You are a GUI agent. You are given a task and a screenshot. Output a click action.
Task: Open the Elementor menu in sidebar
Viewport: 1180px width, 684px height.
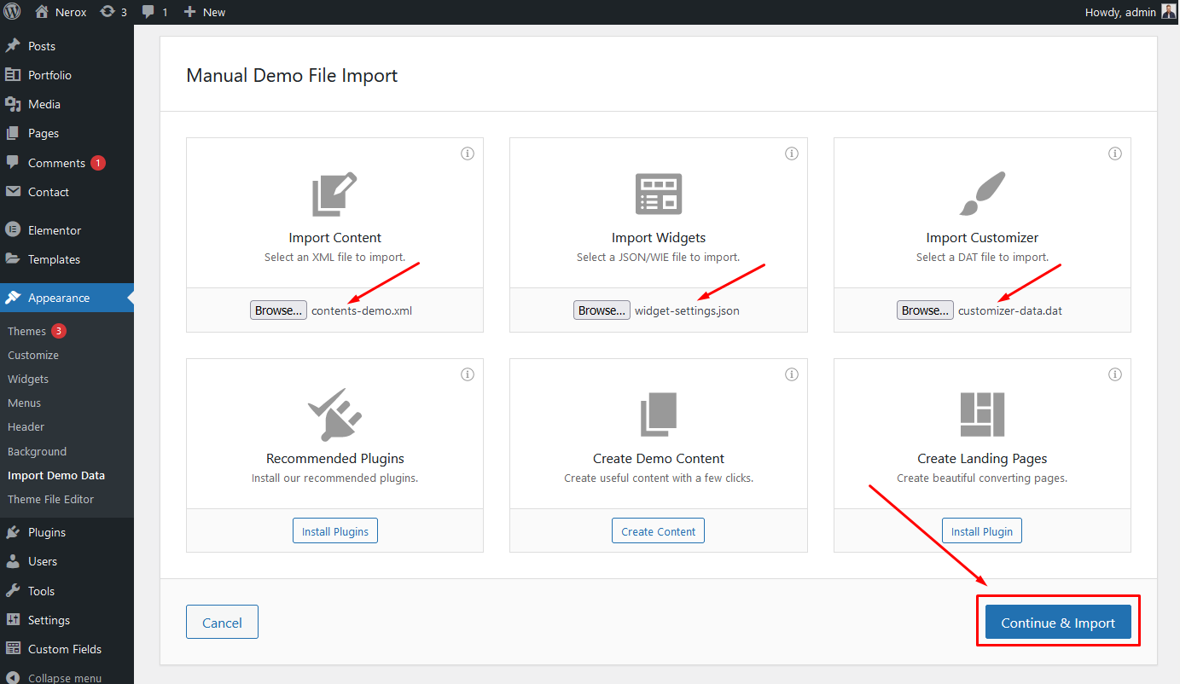[55, 230]
